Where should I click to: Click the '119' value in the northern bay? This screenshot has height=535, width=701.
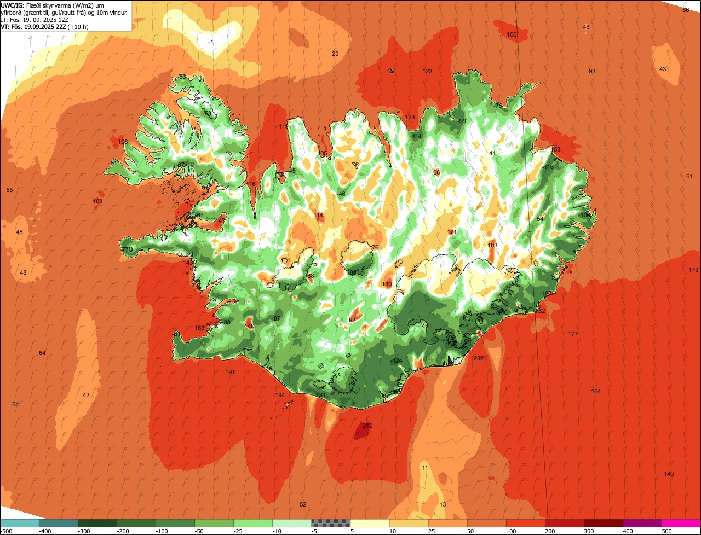(284, 126)
